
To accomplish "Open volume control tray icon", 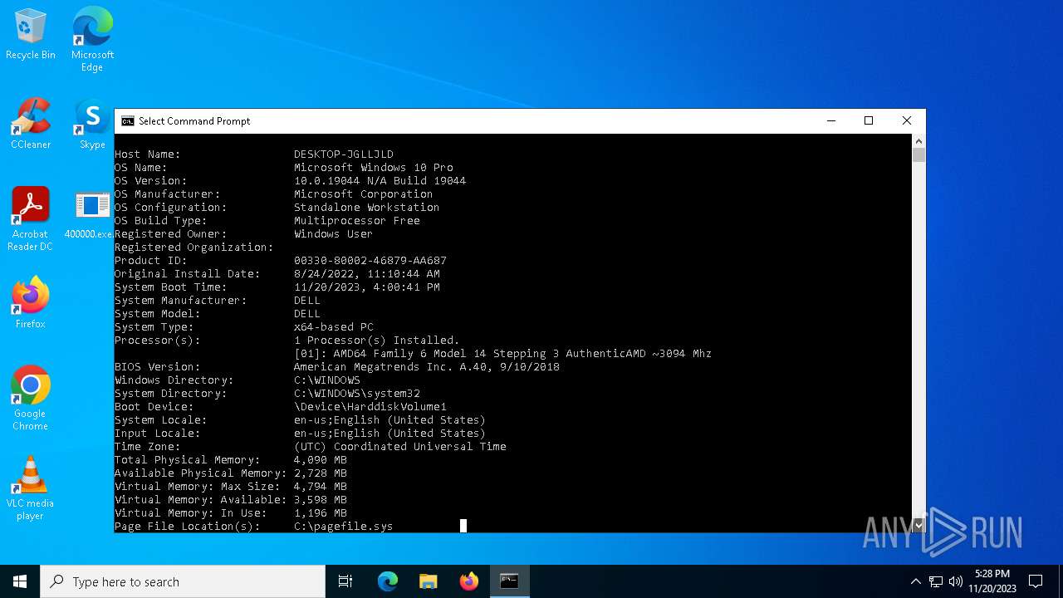I will point(956,581).
